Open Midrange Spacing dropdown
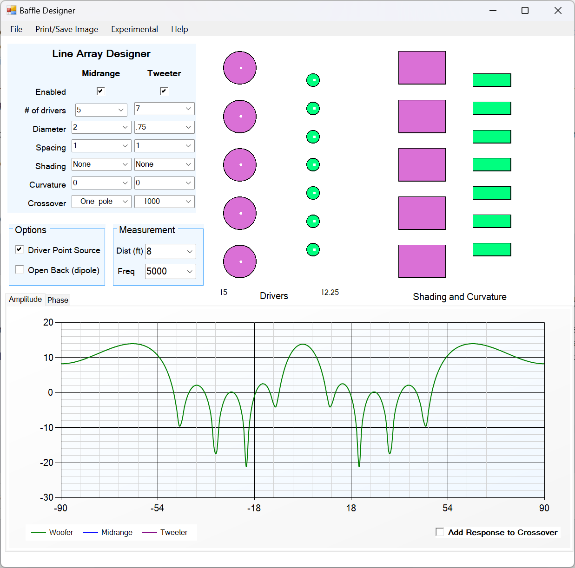The width and height of the screenshot is (575, 568). point(101,146)
